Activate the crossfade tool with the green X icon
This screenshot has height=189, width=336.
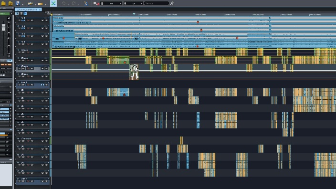pyautogui.click(x=53, y=3)
